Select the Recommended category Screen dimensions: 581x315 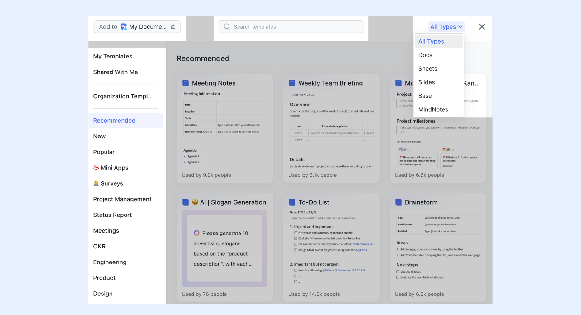pyautogui.click(x=125, y=120)
